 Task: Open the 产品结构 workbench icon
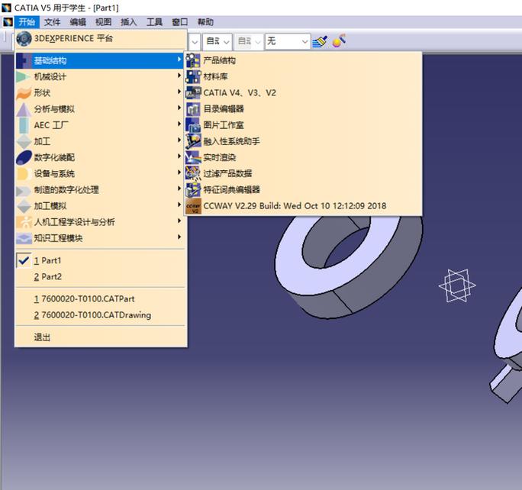pyautogui.click(x=193, y=60)
